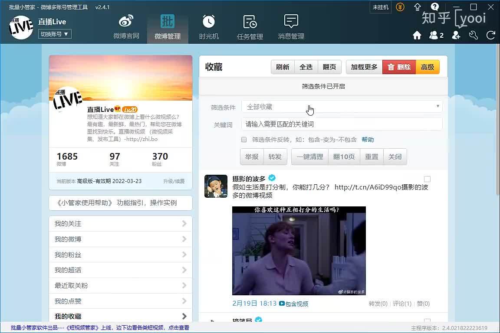
Task: Click the 370 粉丝 count
Action: coord(160,159)
